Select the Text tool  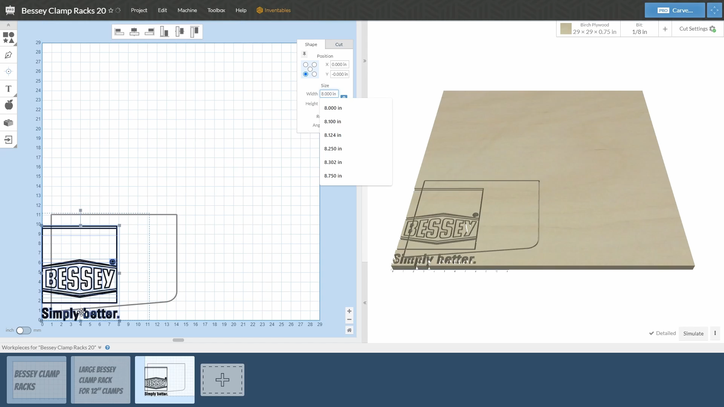click(8, 89)
